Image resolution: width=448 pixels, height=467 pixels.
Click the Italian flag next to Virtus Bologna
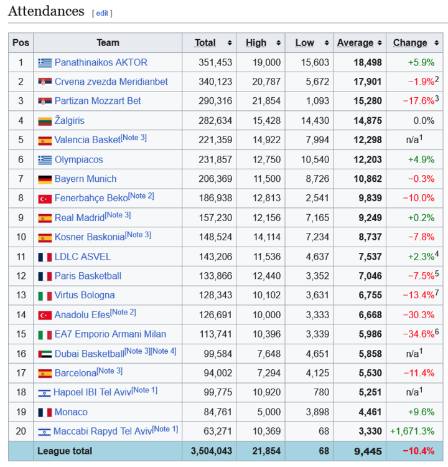[45, 296]
